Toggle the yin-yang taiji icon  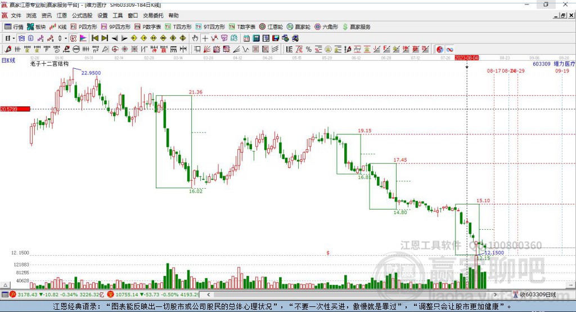point(440,50)
